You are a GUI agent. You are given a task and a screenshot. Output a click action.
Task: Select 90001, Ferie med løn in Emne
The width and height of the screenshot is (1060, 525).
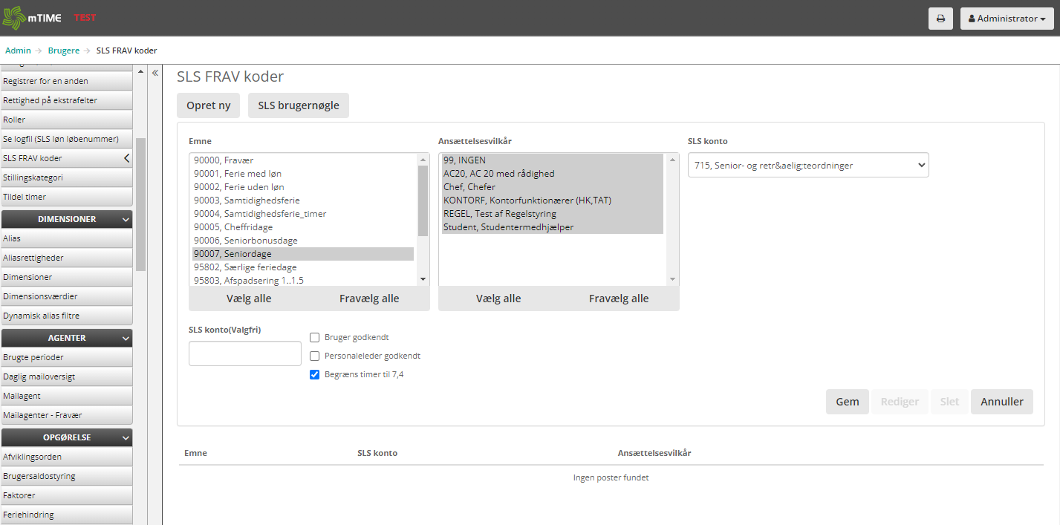(x=238, y=174)
